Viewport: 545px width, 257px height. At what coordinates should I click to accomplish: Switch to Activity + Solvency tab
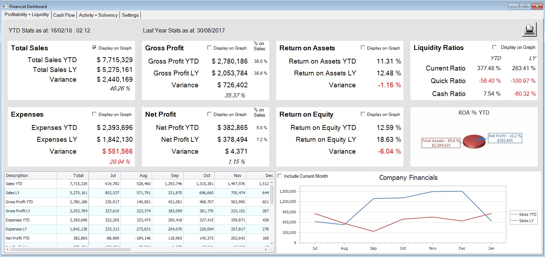(98, 15)
